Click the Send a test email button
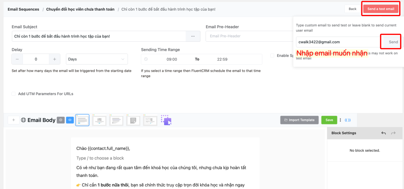Image resolution: width=404 pixels, height=189 pixels. (381, 9)
